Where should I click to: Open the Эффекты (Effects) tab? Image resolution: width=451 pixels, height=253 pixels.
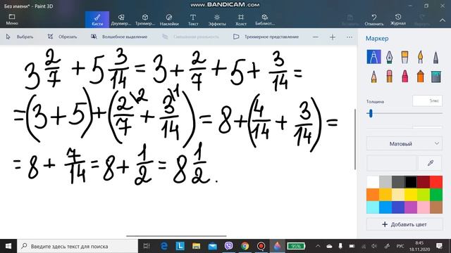tap(217, 20)
